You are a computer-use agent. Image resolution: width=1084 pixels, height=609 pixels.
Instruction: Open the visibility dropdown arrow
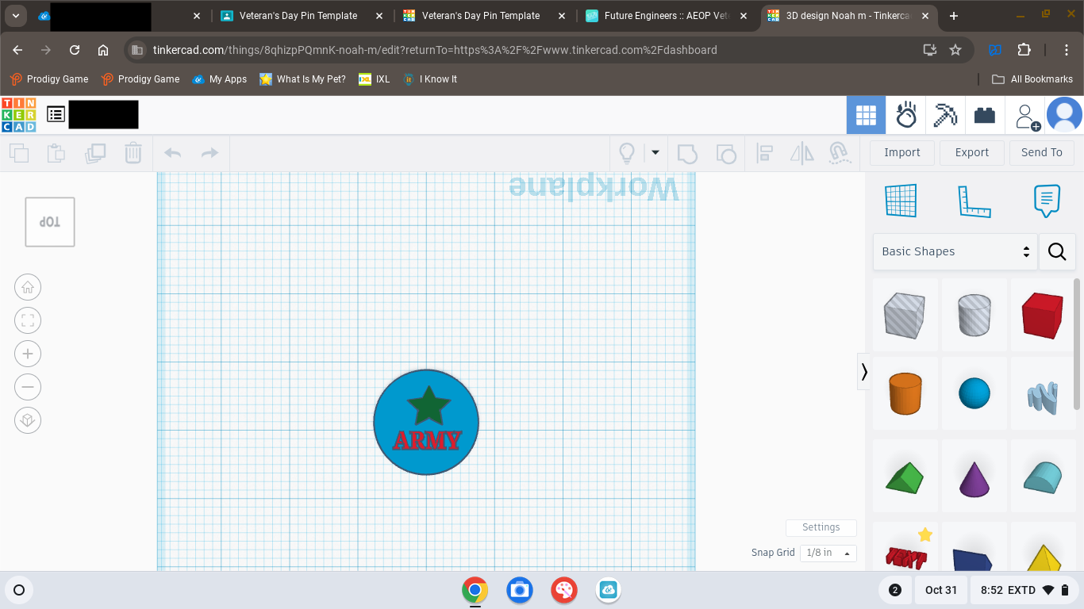click(655, 152)
